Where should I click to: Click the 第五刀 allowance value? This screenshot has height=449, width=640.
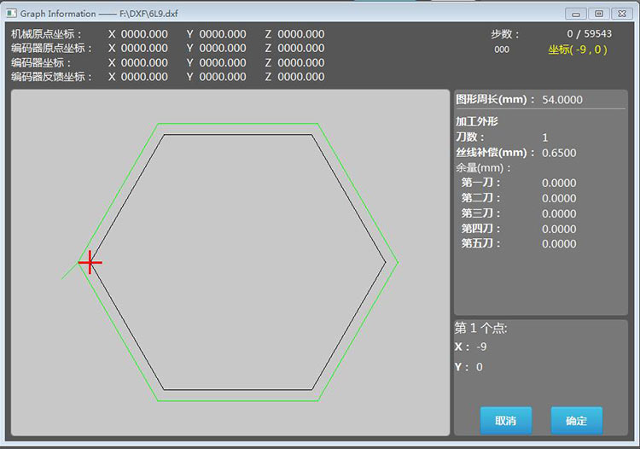559,243
